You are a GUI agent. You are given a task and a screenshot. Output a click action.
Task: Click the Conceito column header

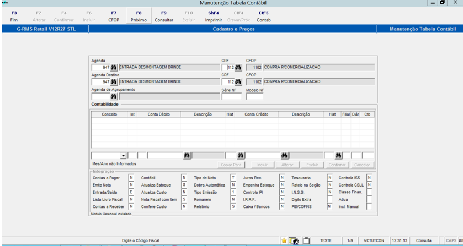coord(109,114)
